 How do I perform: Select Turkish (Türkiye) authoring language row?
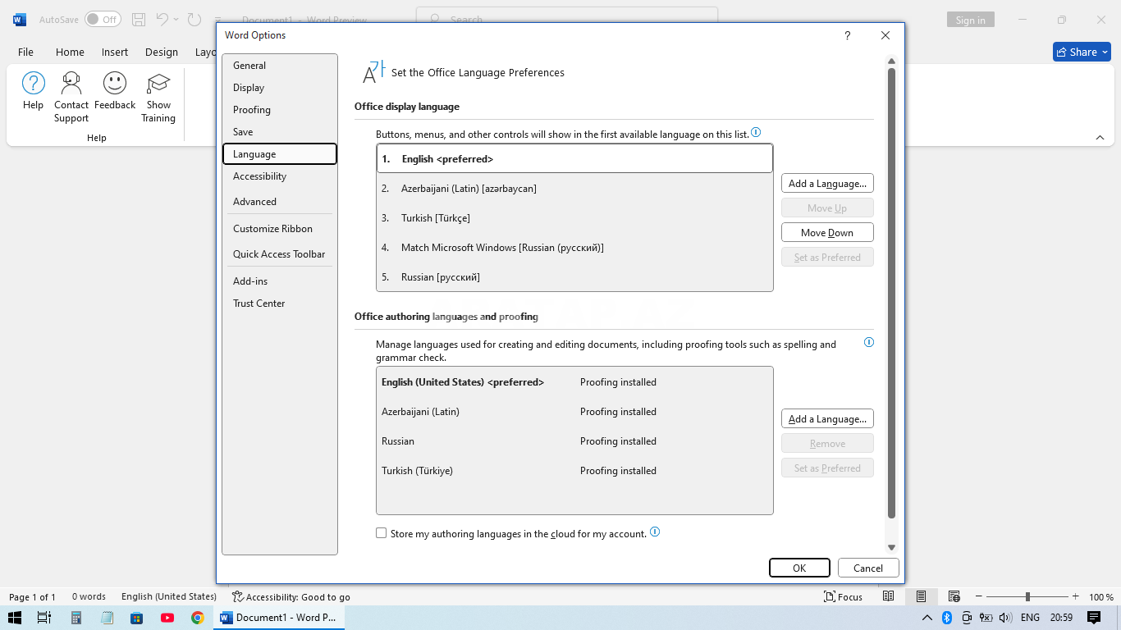point(574,471)
